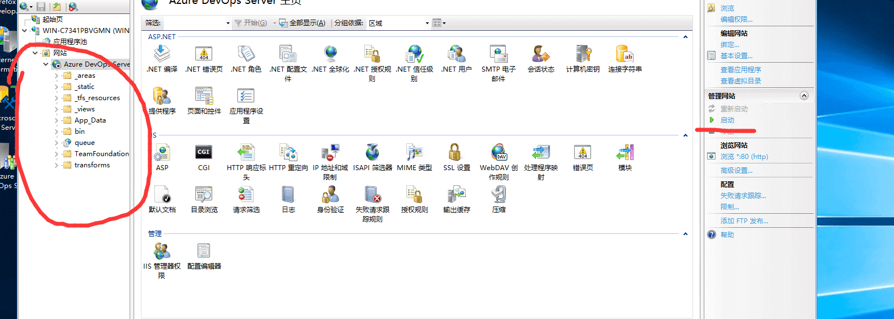
Task: Open the .NET 错误页 icon
Action: point(204,54)
